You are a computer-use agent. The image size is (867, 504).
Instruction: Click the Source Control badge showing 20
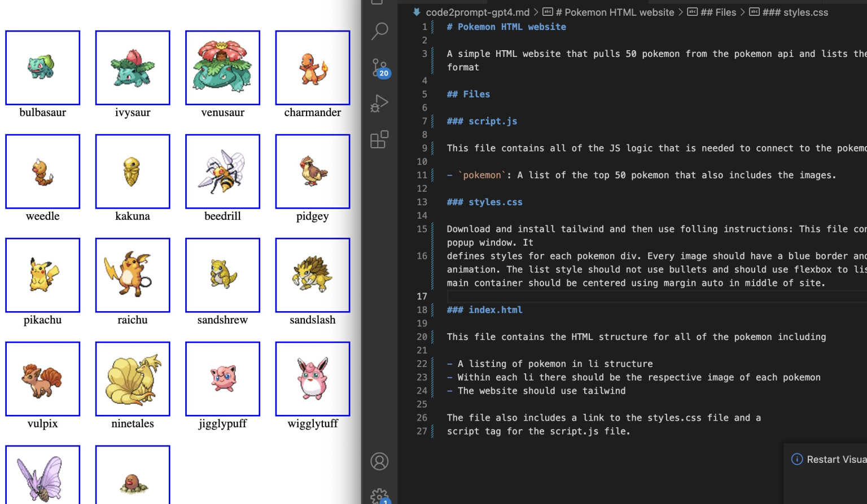[x=384, y=73]
